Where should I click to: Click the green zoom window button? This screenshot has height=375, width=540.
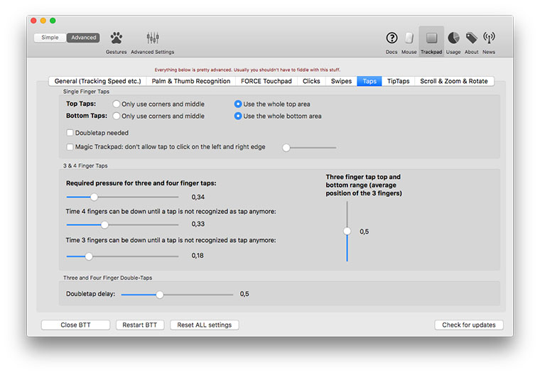point(53,21)
